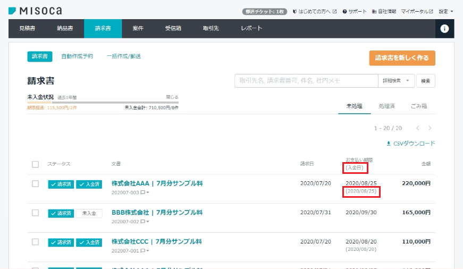This screenshot has height=269, width=463.
Task: Go to previous page arrow
Action: pyautogui.click(x=417, y=128)
